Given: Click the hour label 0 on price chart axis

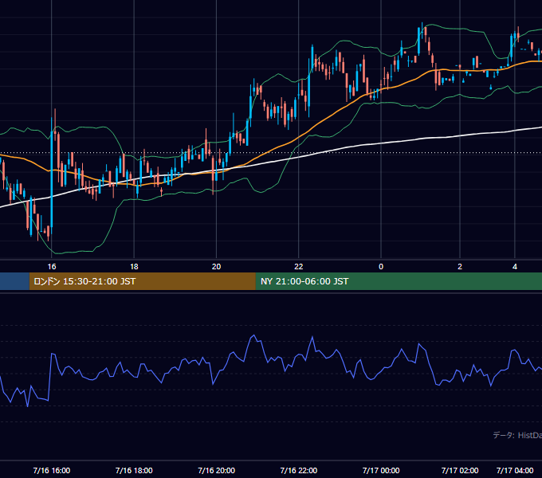Looking at the screenshot, I should click(x=381, y=266).
